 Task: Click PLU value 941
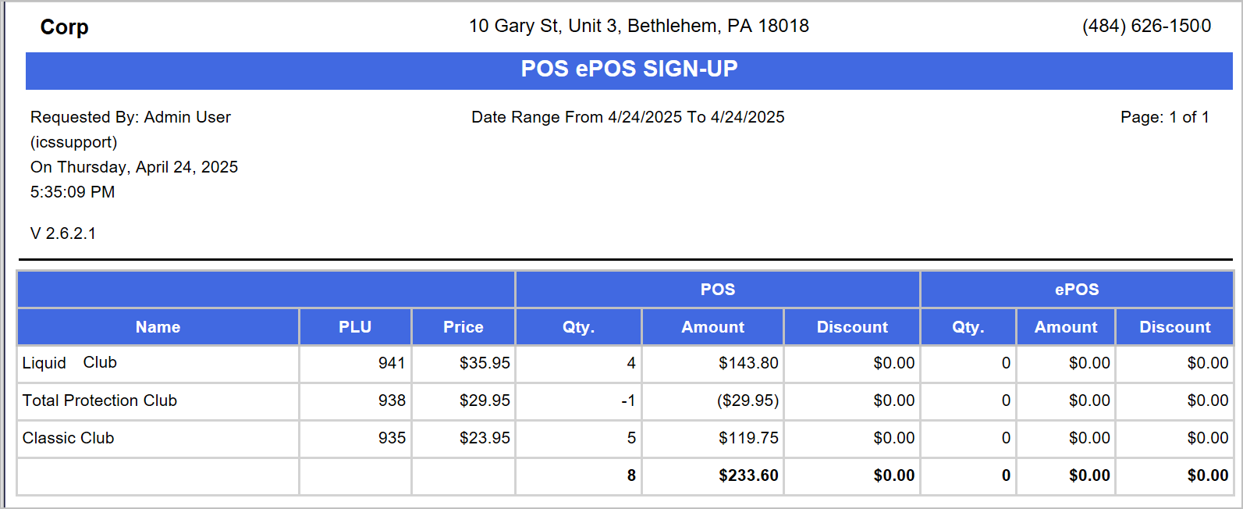[x=392, y=363]
